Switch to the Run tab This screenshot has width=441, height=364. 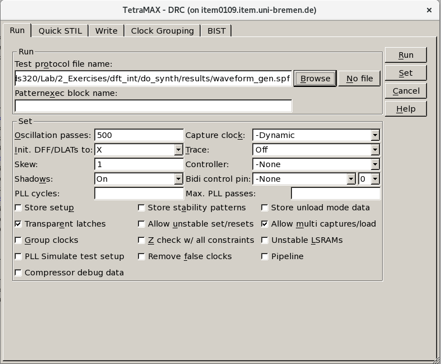click(17, 30)
